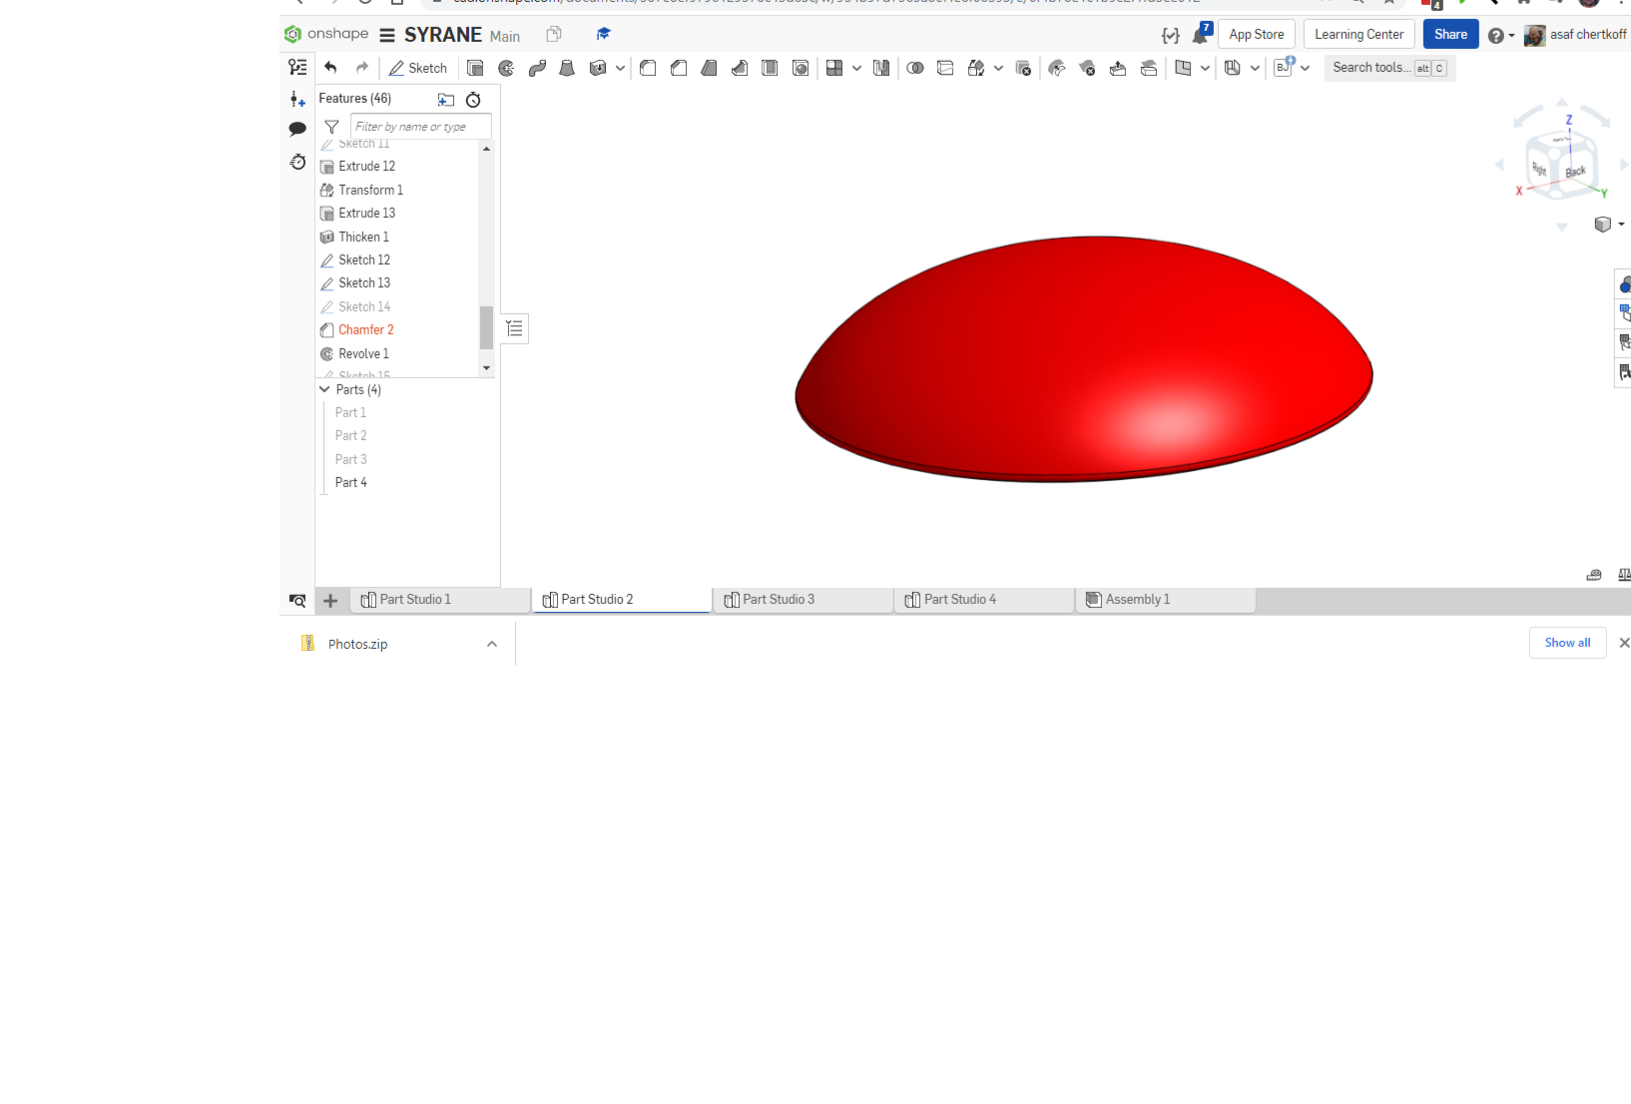Select the Replace face tool icon

(1149, 68)
